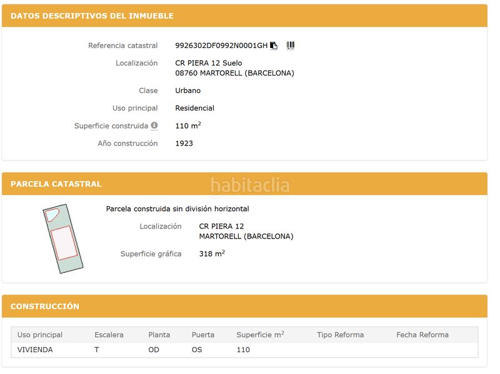Click the red-outlined building in the parcel sketch
Screen dimensions: 500x374
click(x=64, y=243)
